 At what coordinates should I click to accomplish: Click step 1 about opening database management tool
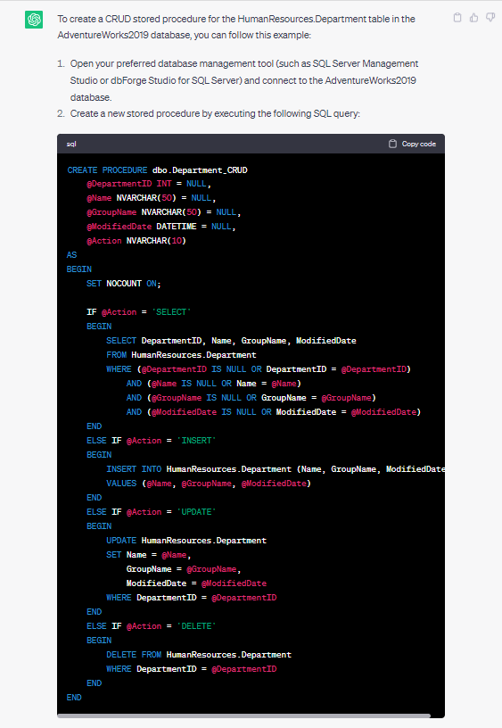[244, 80]
